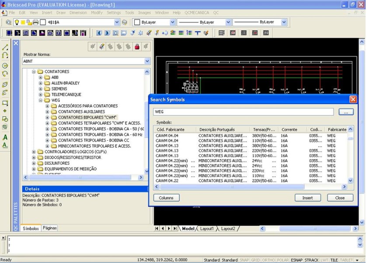Expand CONTATORES AUXILIARES folder node

pyautogui.click(x=47, y=112)
